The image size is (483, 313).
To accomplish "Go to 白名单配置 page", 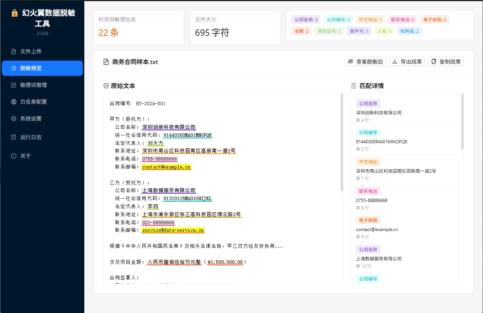I will click(x=42, y=102).
